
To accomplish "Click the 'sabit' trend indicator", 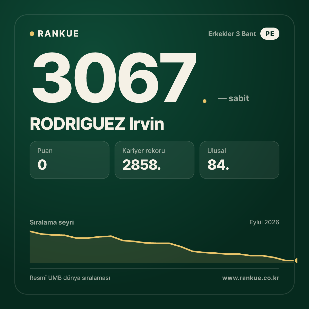I will pyautogui.click(x=234, y=98).
